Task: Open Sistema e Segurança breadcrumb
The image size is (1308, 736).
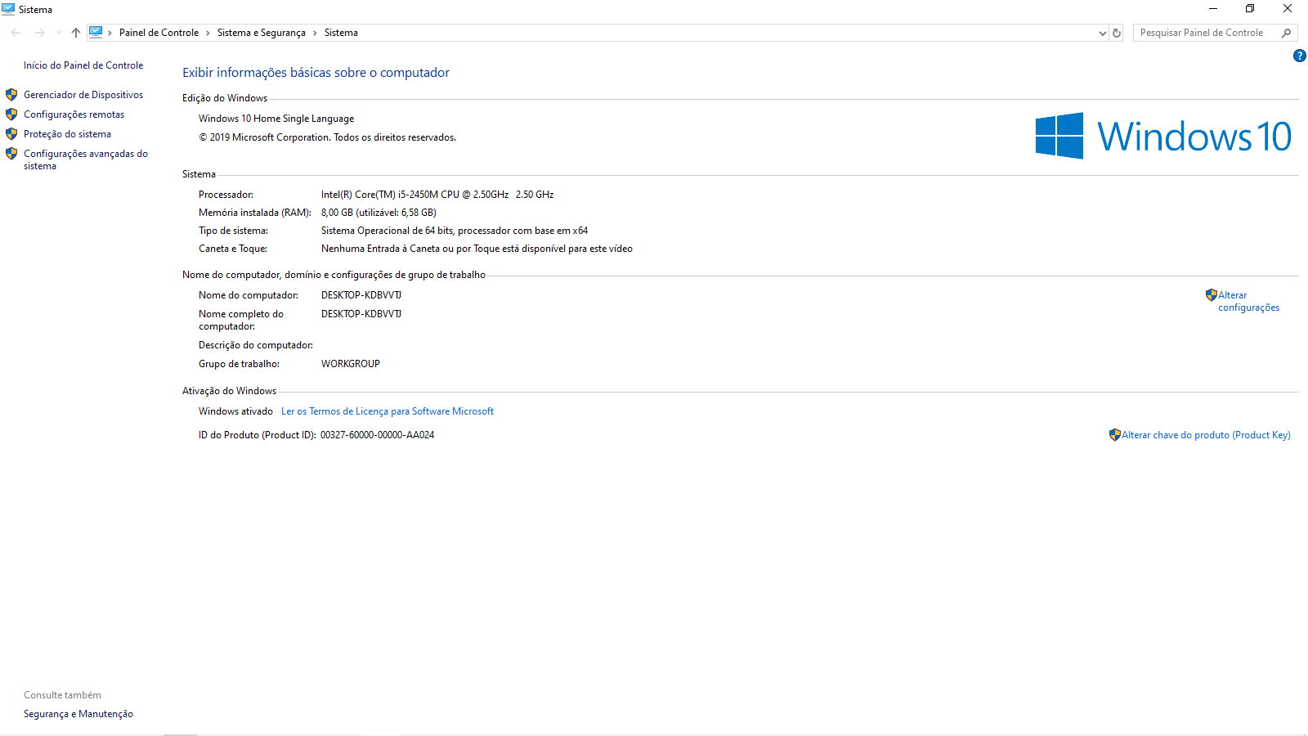Action: click(x=262, y=33)
